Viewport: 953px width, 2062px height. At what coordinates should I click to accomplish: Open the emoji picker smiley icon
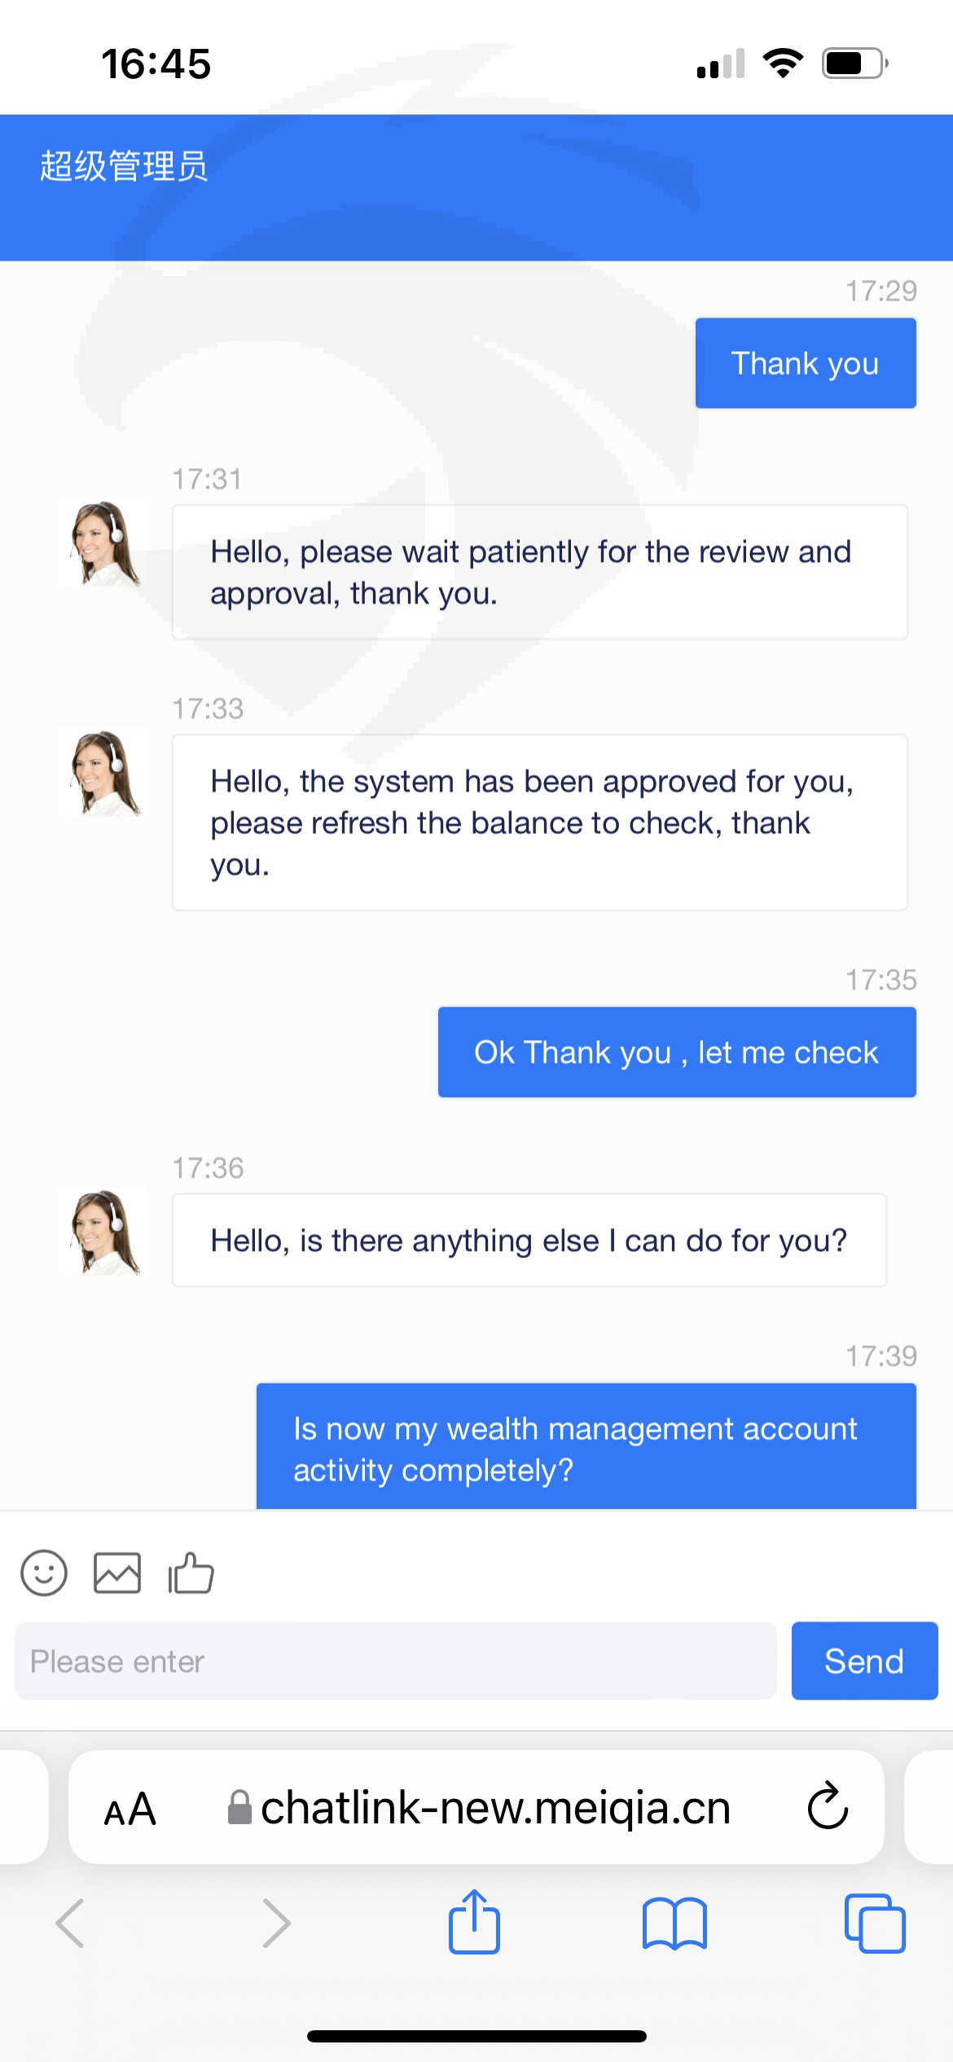click(44, 1573)
